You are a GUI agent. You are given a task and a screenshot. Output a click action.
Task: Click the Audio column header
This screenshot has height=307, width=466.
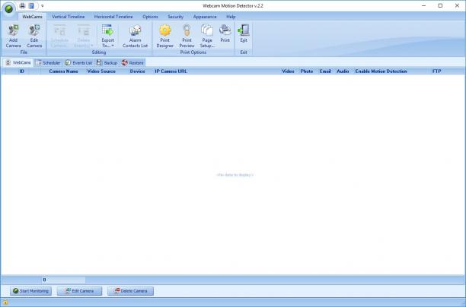pos(343,71)
